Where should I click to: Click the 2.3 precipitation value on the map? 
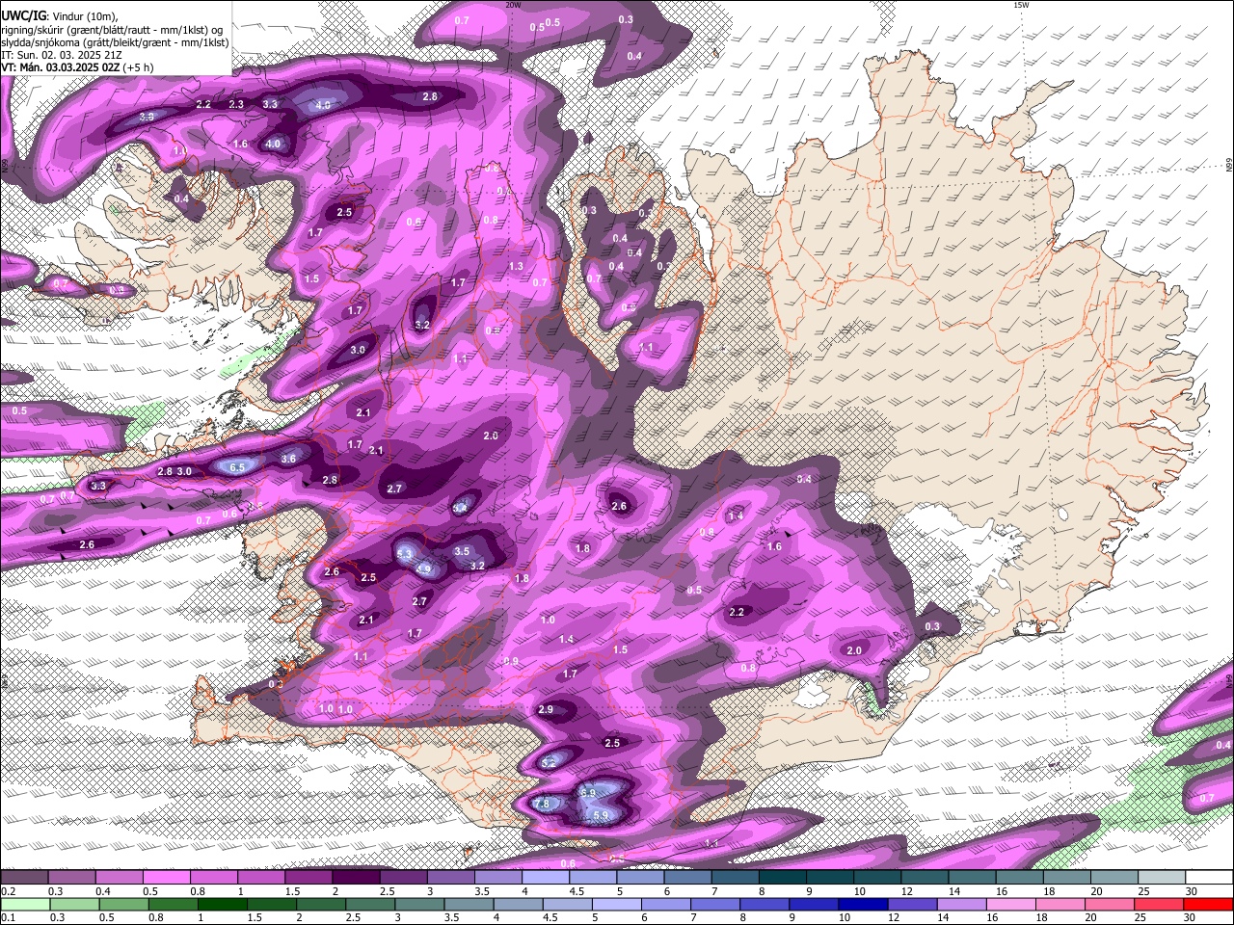[x=236, y=104]
